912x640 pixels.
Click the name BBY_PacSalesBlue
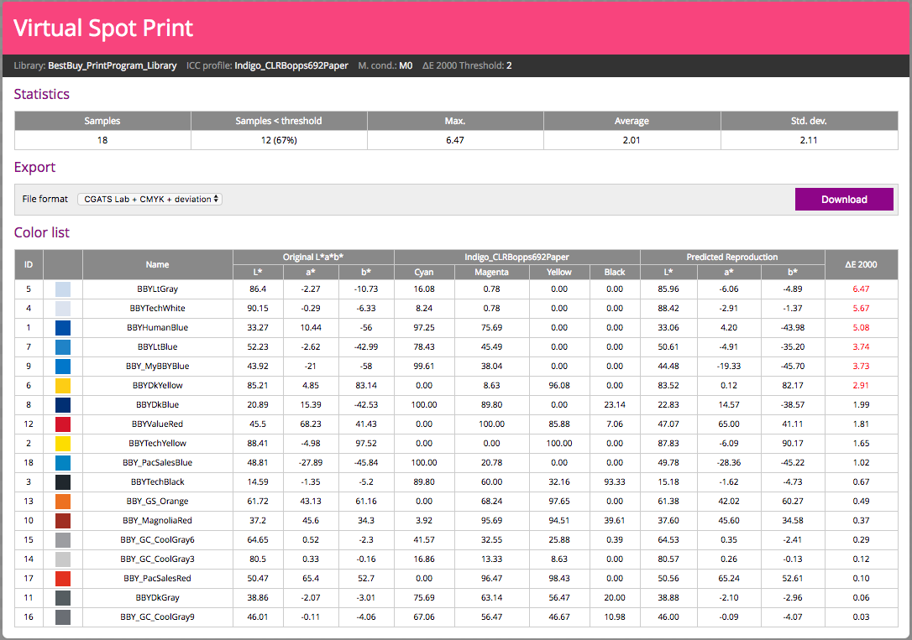tap(158, 463)
